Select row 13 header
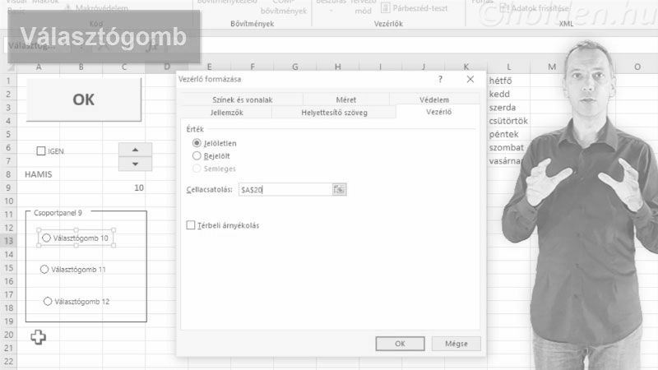The height and width of the screenshot is (370, 658). 8,241
